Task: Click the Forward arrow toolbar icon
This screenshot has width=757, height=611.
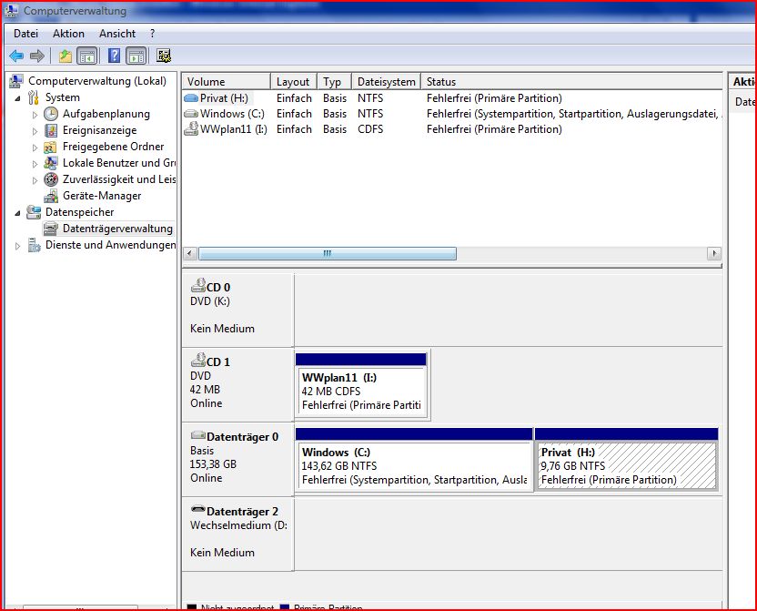Action: (x=37, y=56)
